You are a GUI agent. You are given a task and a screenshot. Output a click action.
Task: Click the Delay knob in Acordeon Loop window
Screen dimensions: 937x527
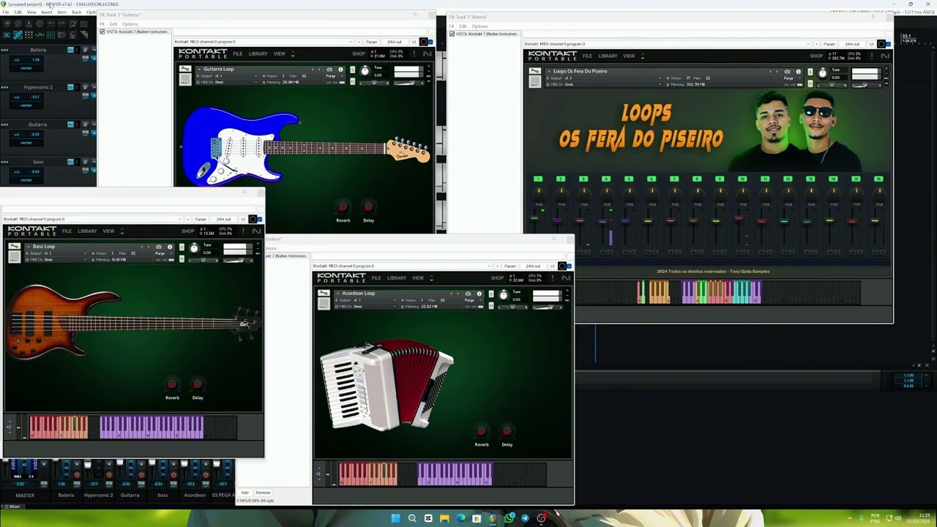(507, 431)
